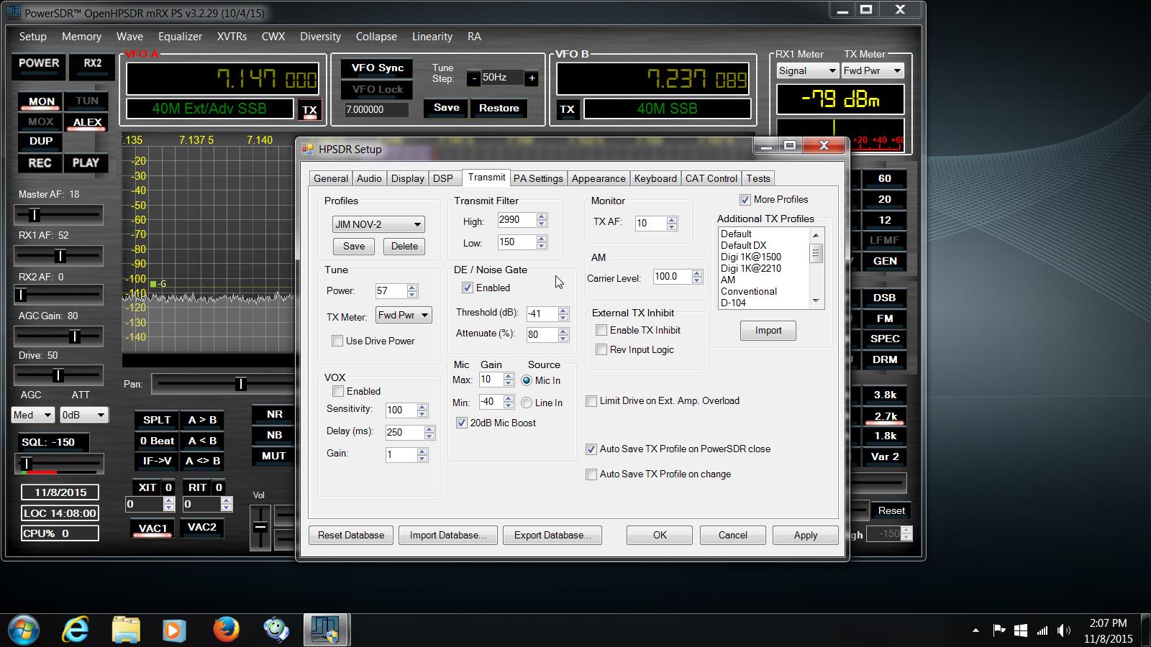Screen dimensions: 1151x647
Task: Toggle Auto Save TX Profile on PowerSDR close
Action: click(x=591, y=449)
